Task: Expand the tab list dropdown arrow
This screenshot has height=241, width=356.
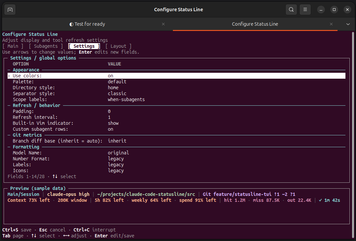Action: (x=348, y=24)
